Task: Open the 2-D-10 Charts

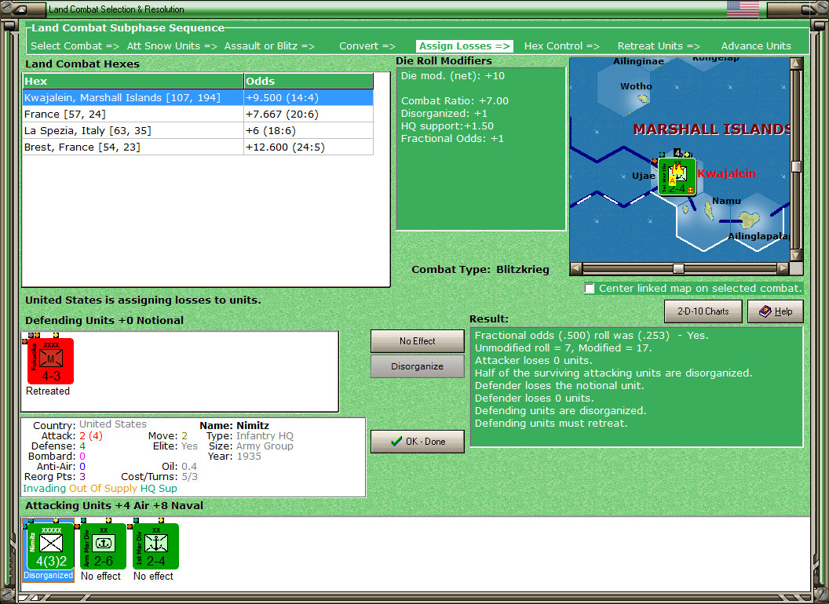Action: (x=703, y=311)
